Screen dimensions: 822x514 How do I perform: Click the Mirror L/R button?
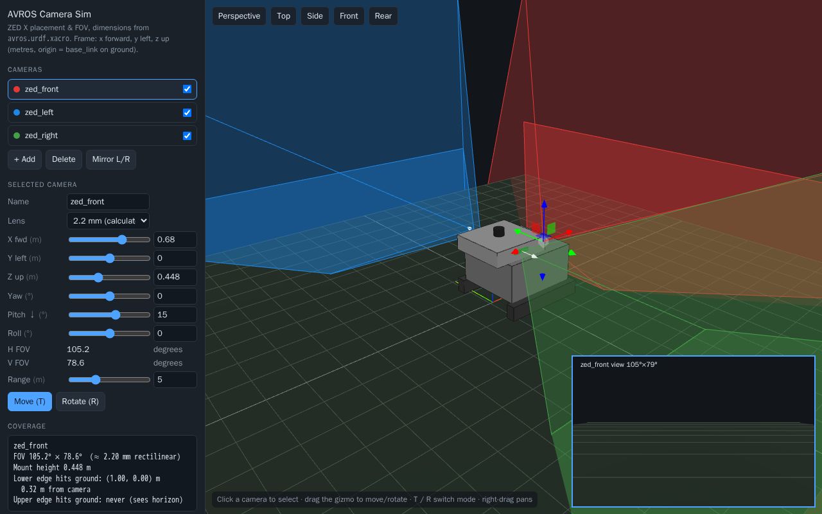click(111, 159)
